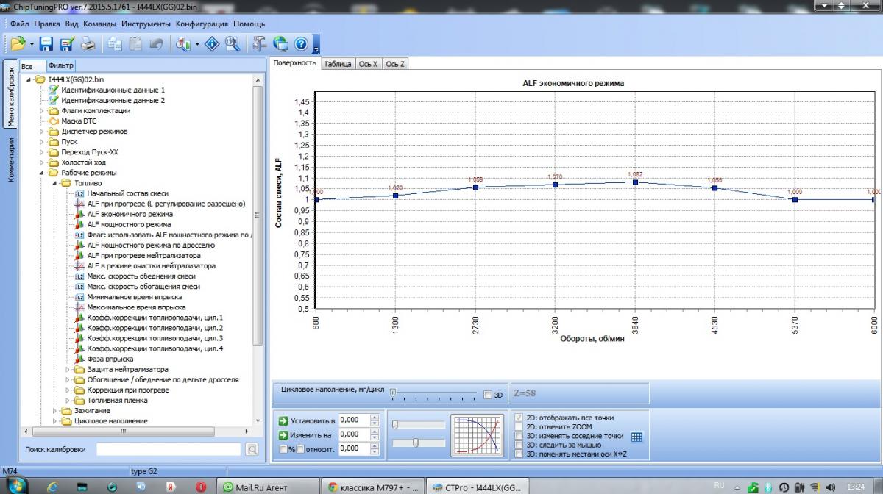Click the blue diamond info icon
This screenshot has height=494, width=883.
213,44
